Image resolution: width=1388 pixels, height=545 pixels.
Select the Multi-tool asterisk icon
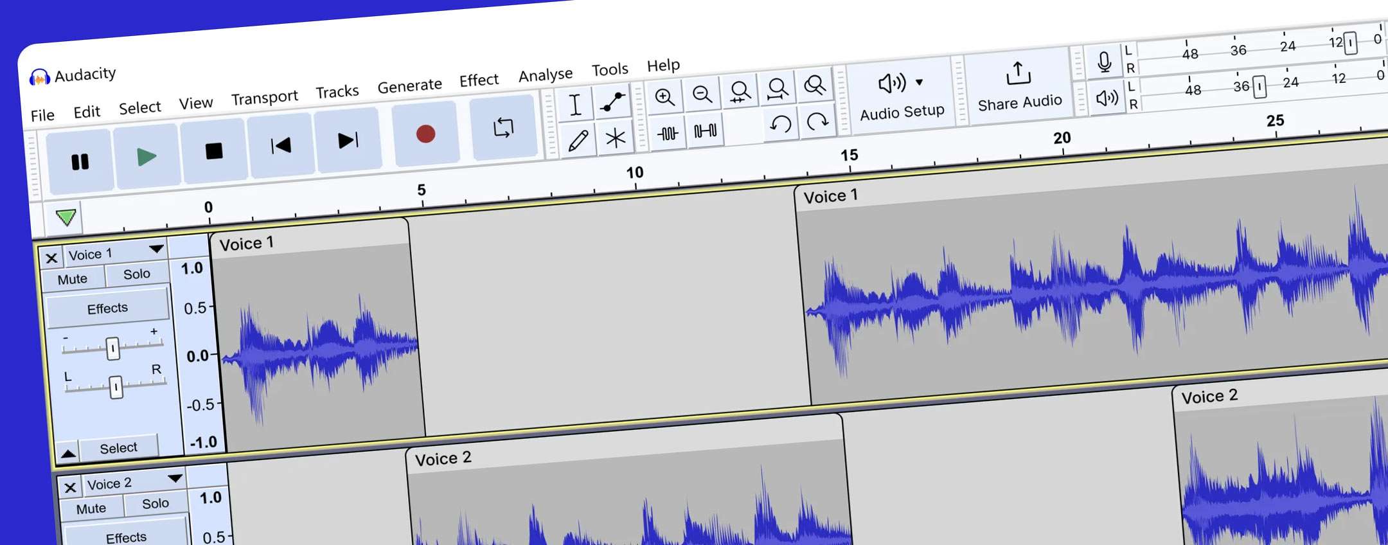click(x=615, y=137)
